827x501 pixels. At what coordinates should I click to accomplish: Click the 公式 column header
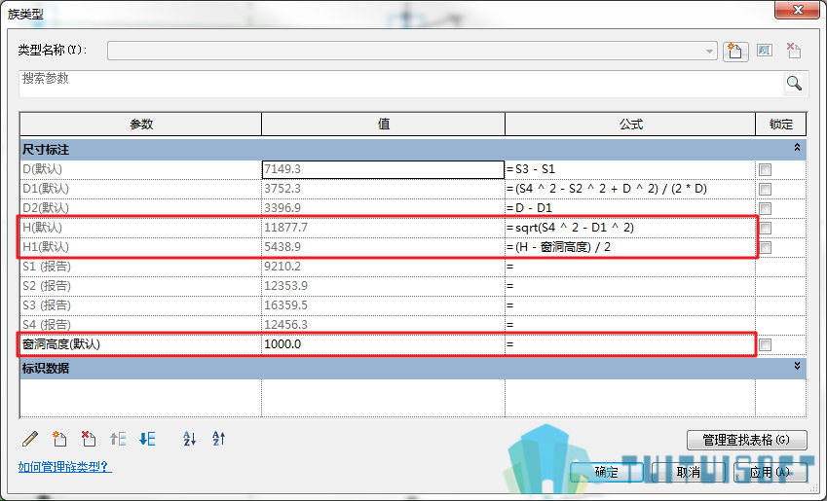(x=631, y=125)
